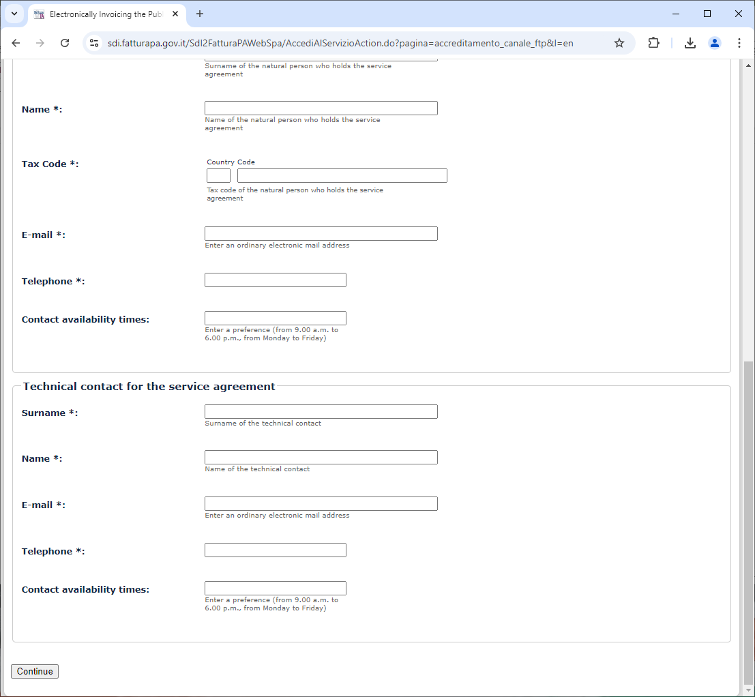Viewport: 755px width, 697px height.
Task: Open the Chrome profile avatar
Action: 714,43
